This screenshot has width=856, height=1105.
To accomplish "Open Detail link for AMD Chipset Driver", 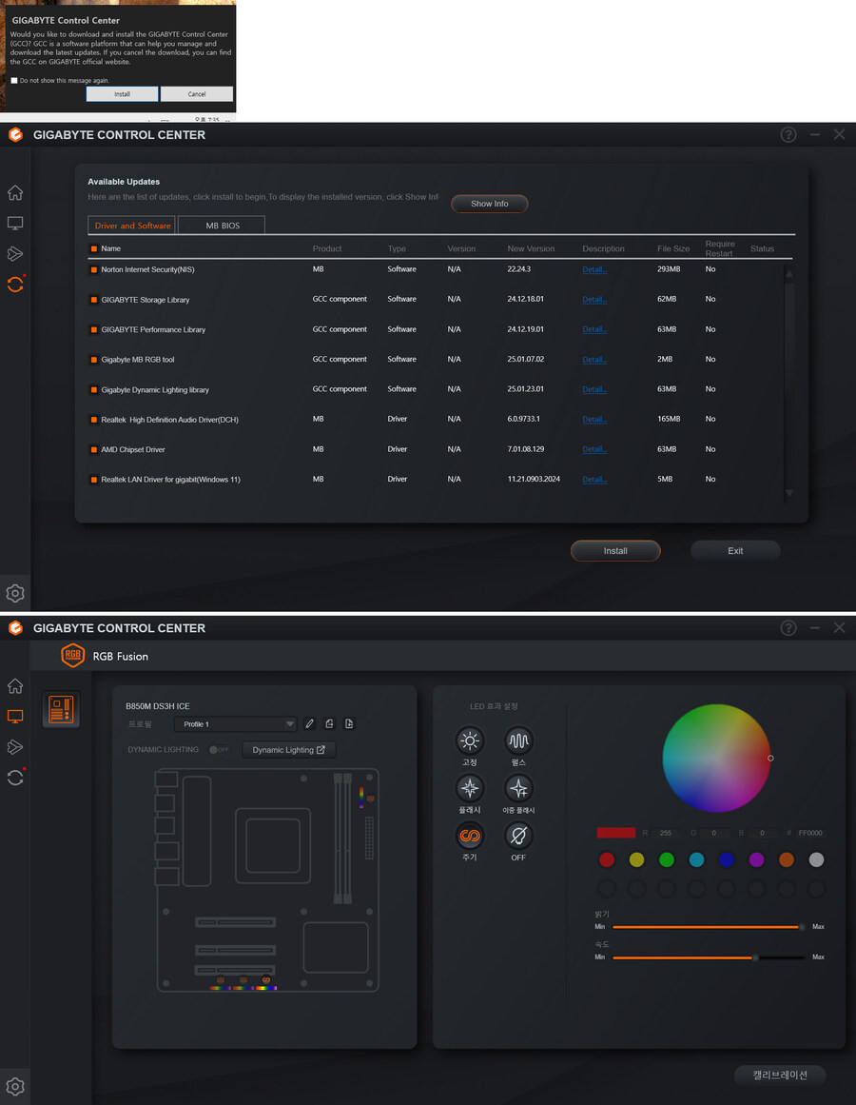I will (594, 449).
